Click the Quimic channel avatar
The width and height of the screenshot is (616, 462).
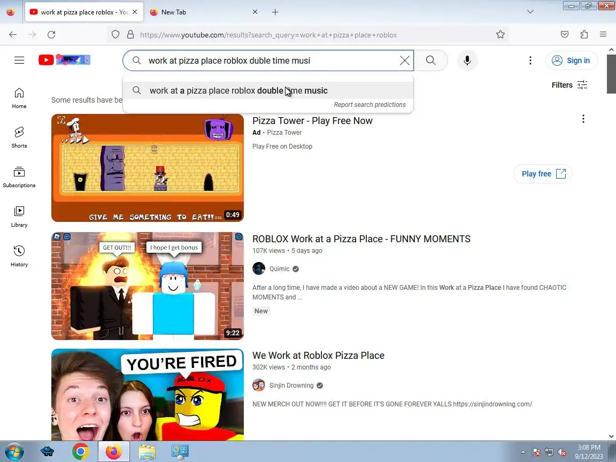(259, 269)
